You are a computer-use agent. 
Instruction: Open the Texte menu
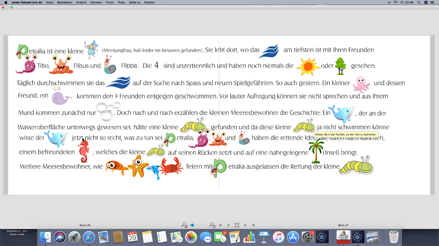(x=121, y=2)
